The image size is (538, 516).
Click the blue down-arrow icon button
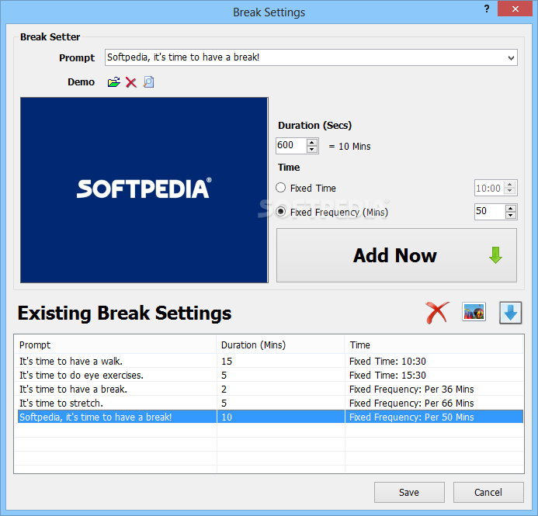click(x=510, y=313)
